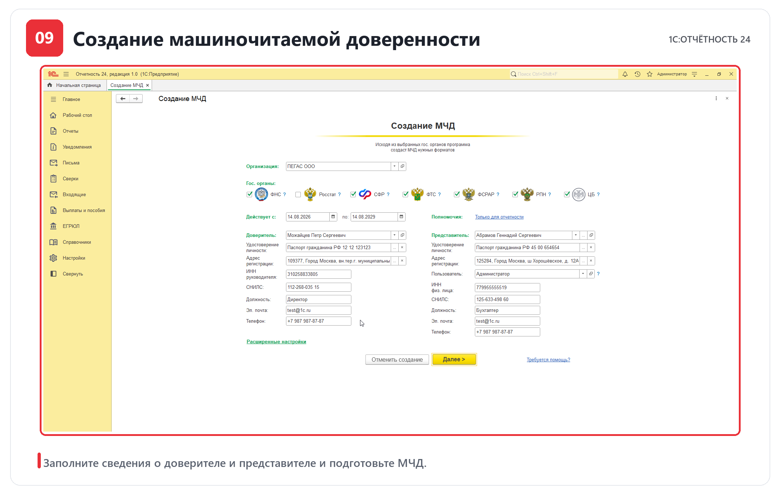Click the notifications bell icon
Viewport: 780px width, 494px height.
click(625, 74)
